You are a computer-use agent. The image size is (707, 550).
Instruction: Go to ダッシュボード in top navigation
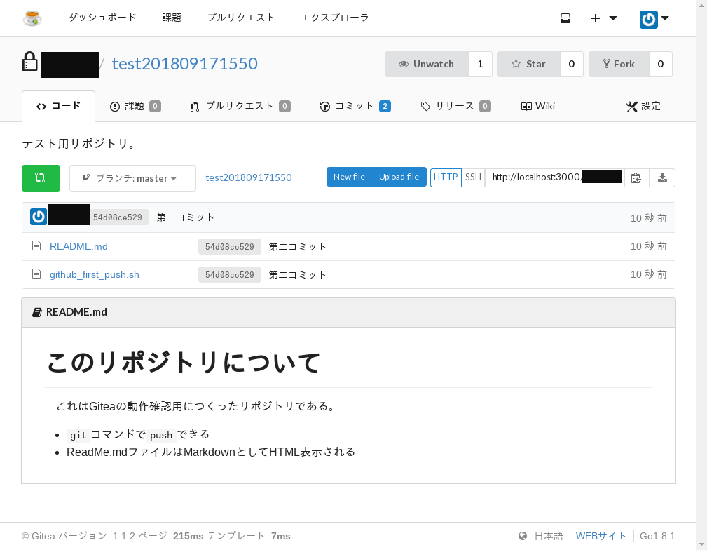(x=102, y=18)
